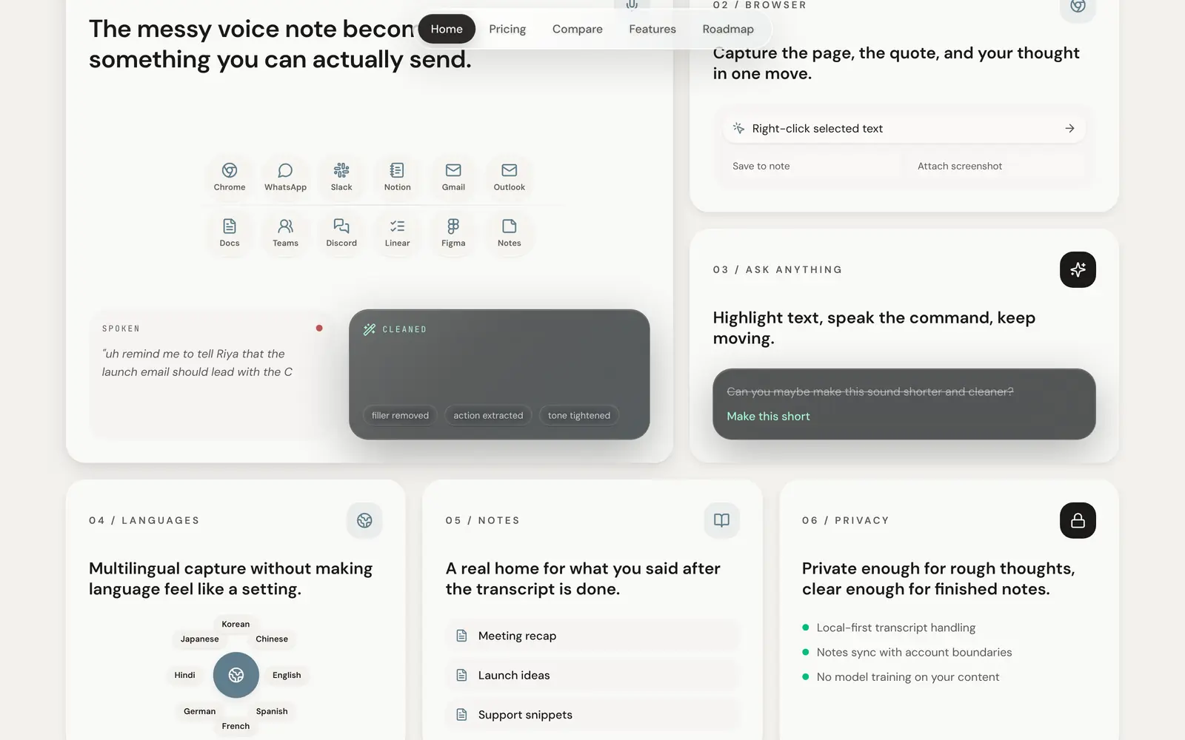Select the English language chip
Viewport: 1185px width, 740px height.
[x=287, y=675]
